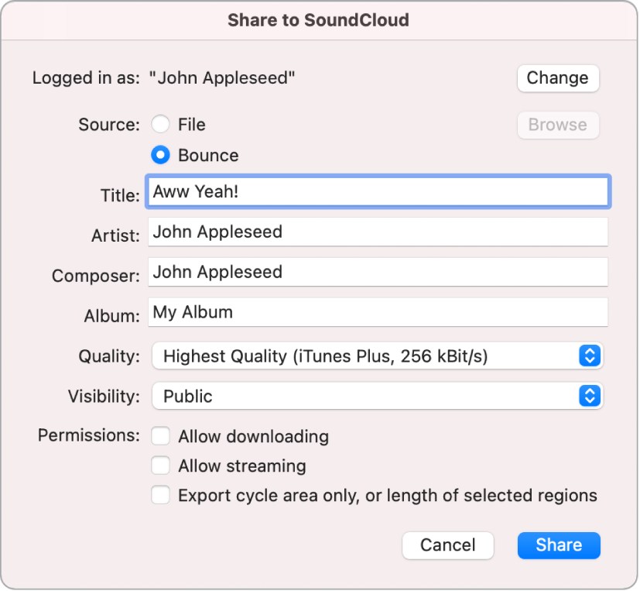Click the Change account button
This screenshot has height=591, width=640.
558,77
